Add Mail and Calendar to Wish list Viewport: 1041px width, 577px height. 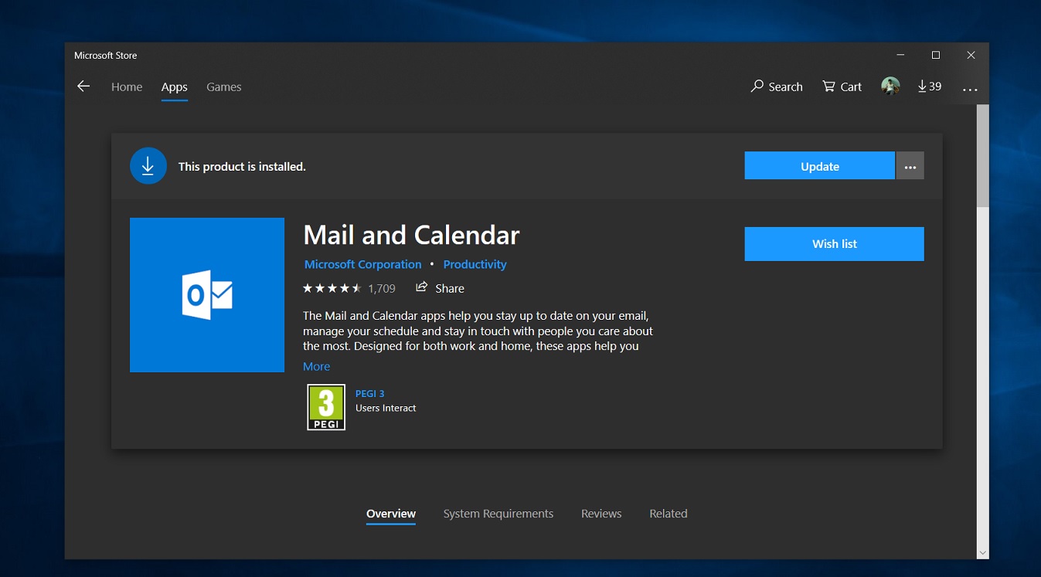tap(834, 243)
